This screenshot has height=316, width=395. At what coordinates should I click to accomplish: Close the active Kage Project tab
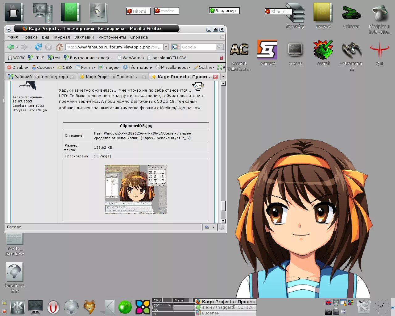click(x=215, y=77)
